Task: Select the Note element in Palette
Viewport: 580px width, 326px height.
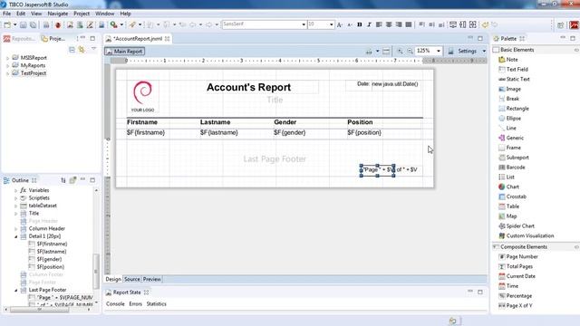Action: (508, 60)
